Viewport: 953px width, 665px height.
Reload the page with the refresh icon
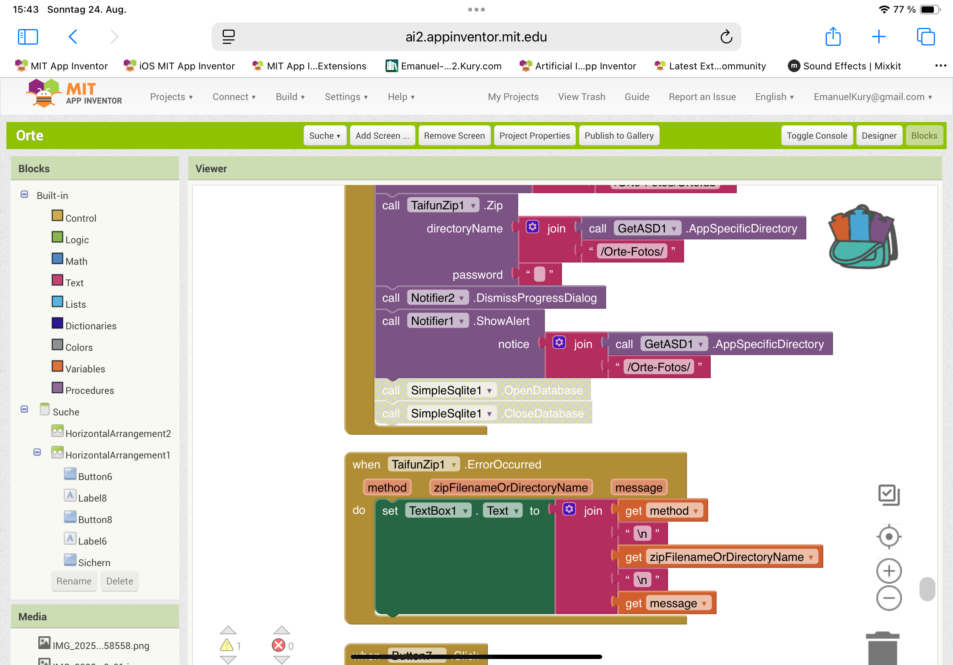726,37
